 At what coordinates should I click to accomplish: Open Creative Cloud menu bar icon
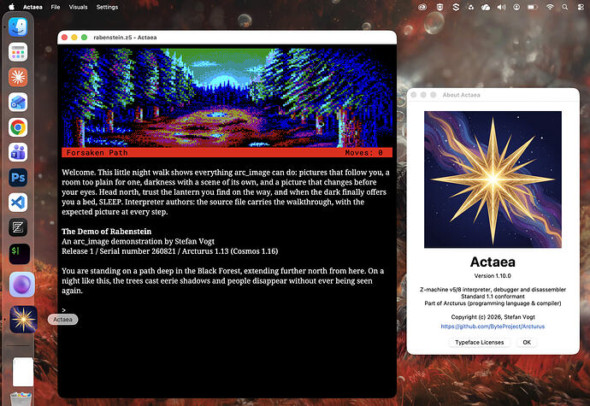coord(422,7)
